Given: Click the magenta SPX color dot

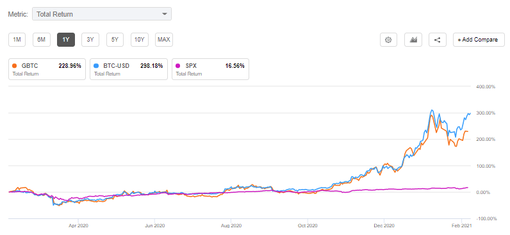Looking at the screenshot, I should pyautogui.click(x=178, y=66).
